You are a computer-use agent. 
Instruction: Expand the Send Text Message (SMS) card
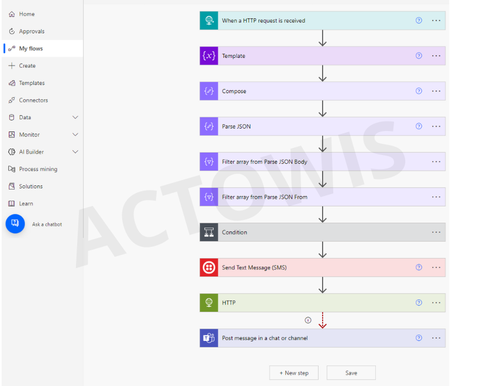click(323, 267)
